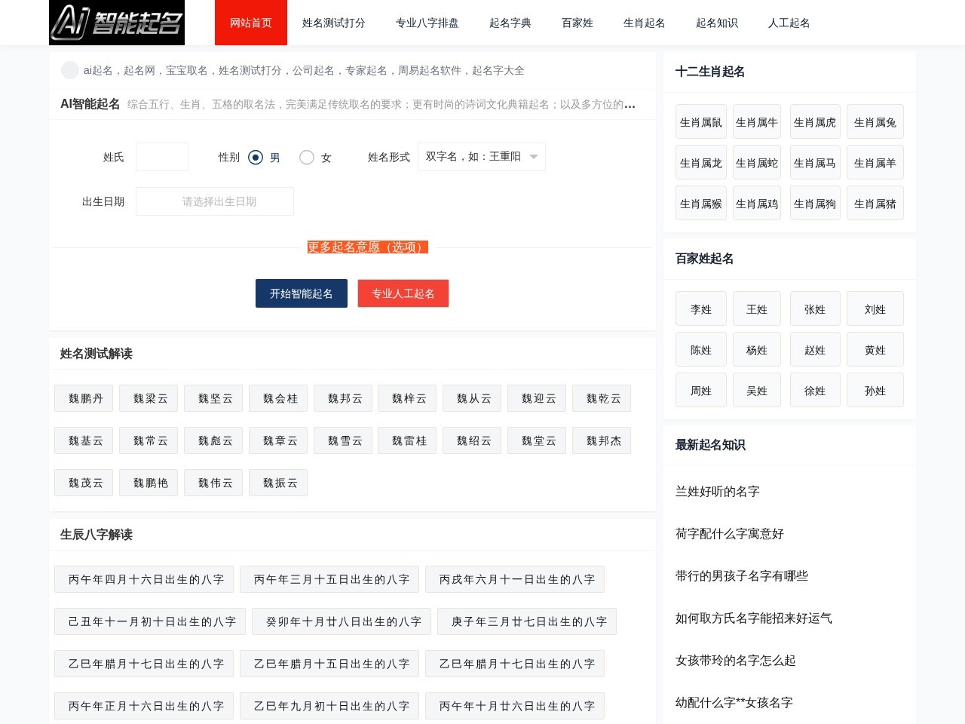View name reading for 魏会桂
Screen dimensions: 965x724
pyautogui.click(x=278, y=398)
